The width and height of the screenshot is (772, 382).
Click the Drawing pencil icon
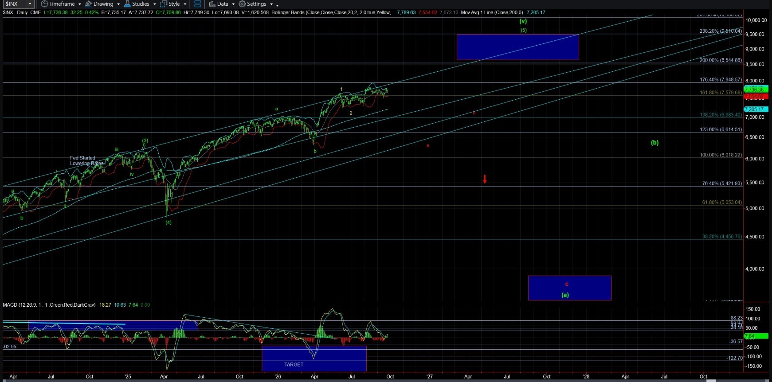(x=89, y=4)
